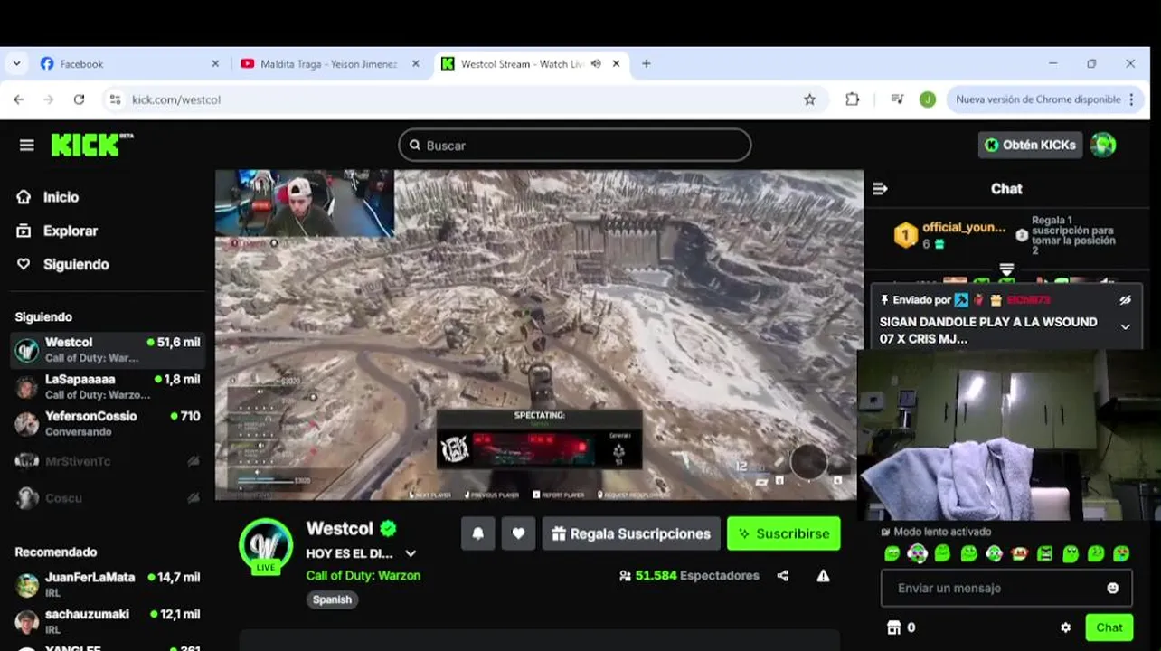This screenshot has height=651, width=1161.
Task: Click the verified badge next to Westcol
Action: coord(388,528)
